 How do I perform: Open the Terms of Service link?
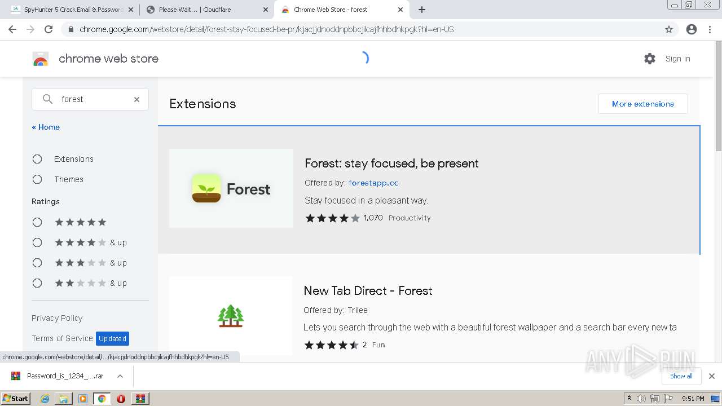click(x=62, y=338)
